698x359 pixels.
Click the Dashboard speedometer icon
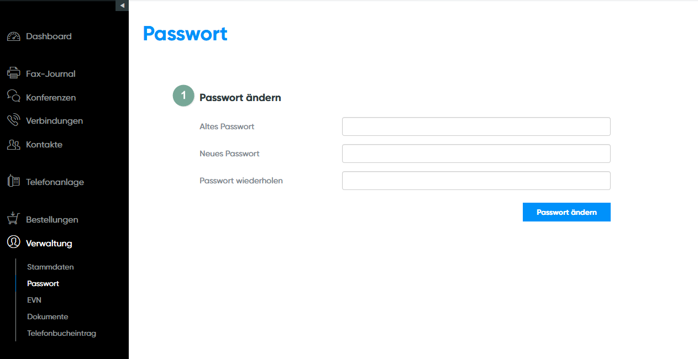[13, 36]
